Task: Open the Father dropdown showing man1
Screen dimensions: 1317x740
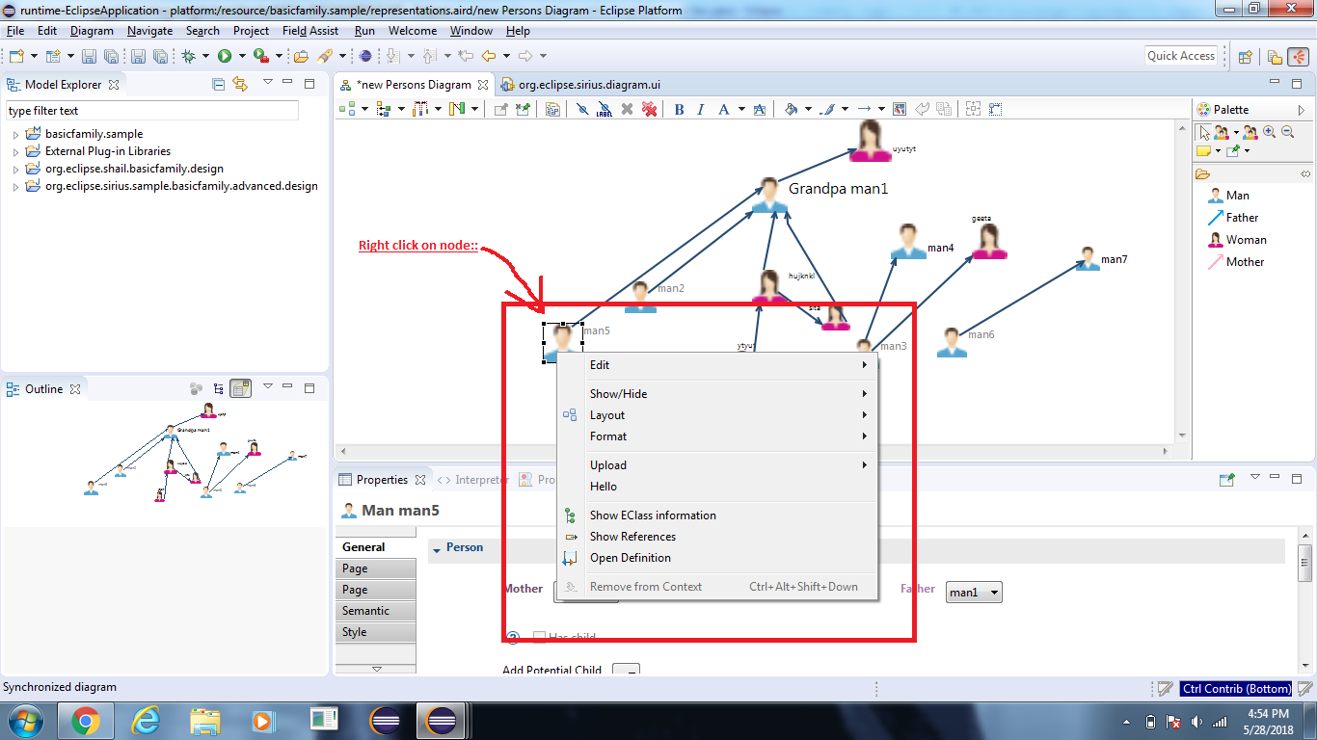Action: [x=974, y=593]
